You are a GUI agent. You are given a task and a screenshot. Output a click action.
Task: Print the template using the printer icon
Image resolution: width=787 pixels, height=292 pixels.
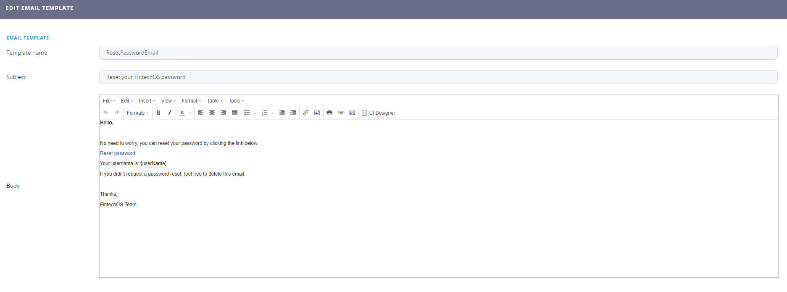coord(329,113)
